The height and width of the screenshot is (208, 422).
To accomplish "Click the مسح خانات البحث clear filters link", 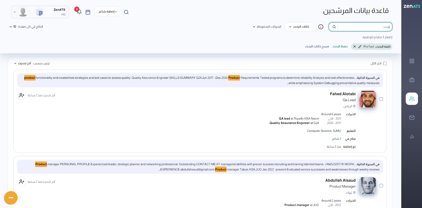I will click(x=317, y=46).
